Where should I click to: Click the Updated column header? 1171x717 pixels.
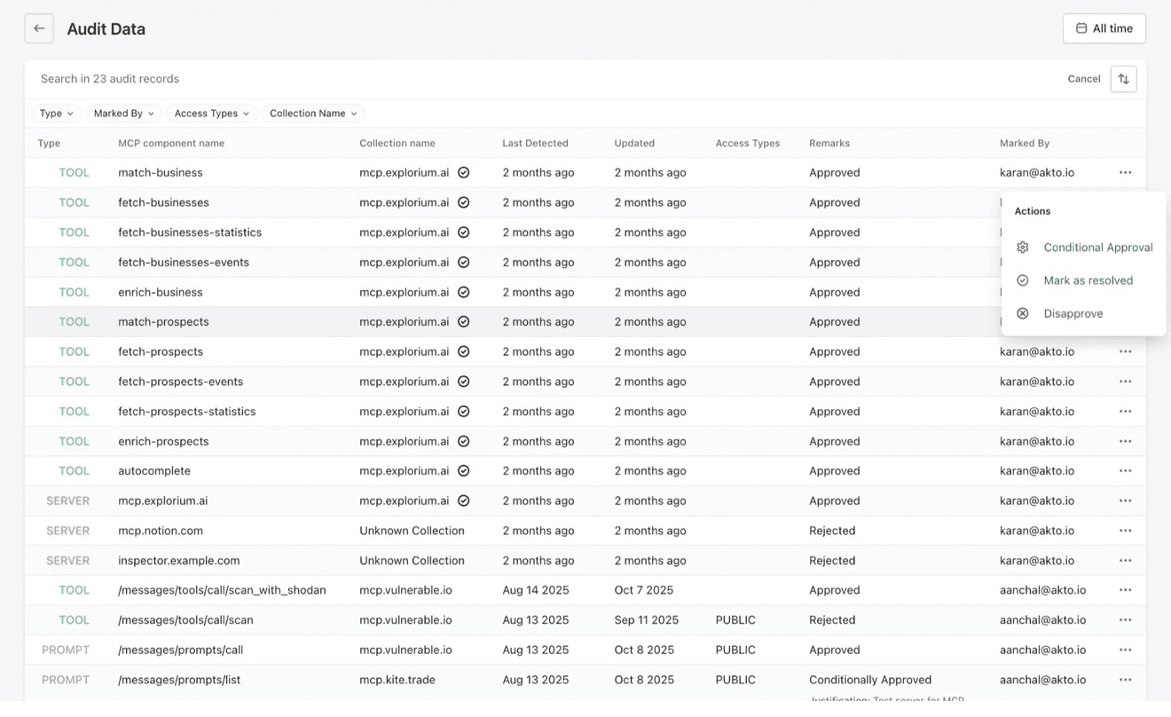click(x=634, y=143)
